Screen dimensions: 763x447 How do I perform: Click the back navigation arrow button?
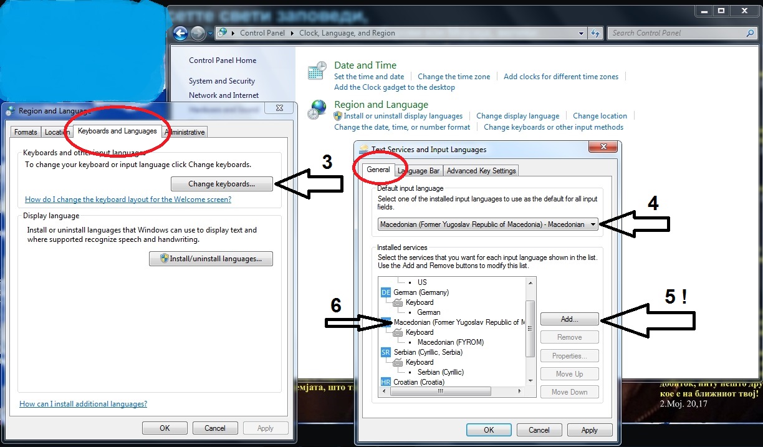pyautogui.click(x=180, y=34)
